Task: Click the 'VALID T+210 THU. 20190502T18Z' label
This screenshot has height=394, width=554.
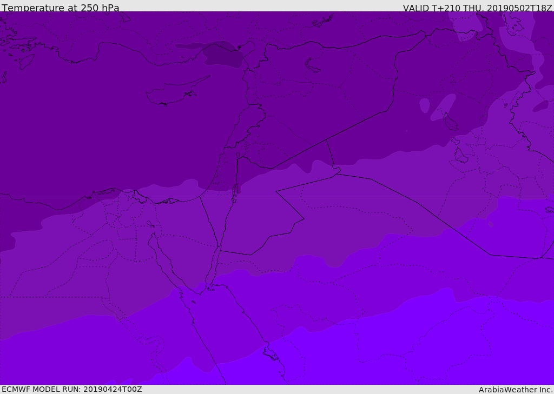Action: (477, 8)
